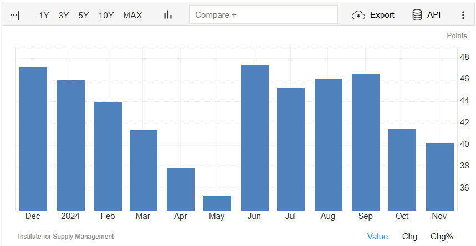Image resolution: width=476 pixels, height=246 pixels.
Task: Click the API database icon
Action: (417, 15)
